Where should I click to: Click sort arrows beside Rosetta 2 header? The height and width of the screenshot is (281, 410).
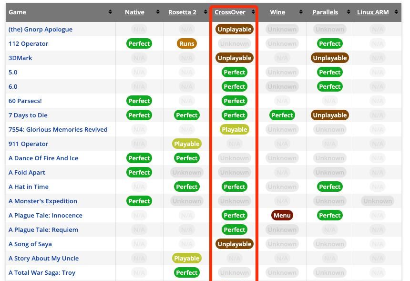click(x=205, y=12)
